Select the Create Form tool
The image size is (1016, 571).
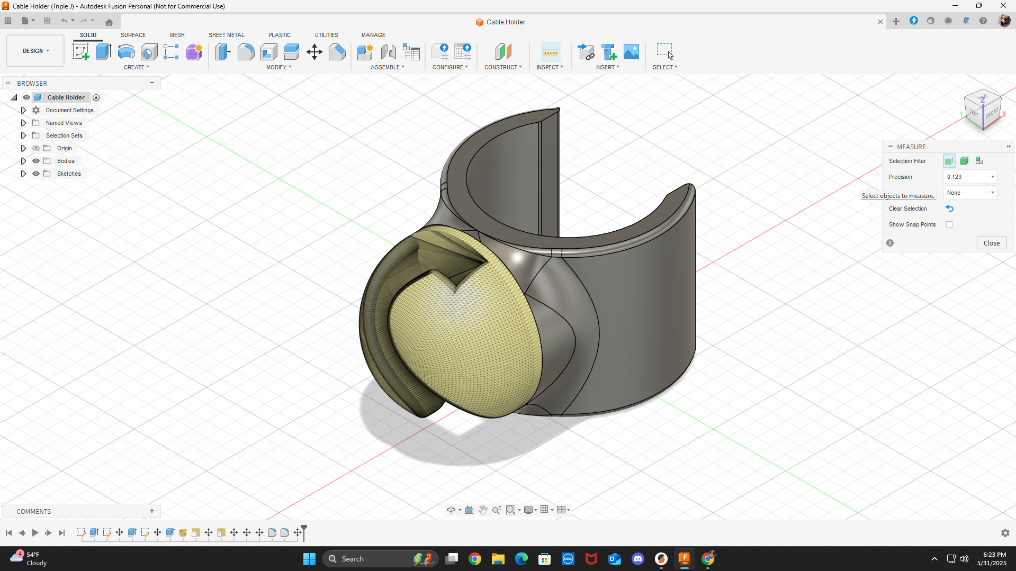coord(194,52)
